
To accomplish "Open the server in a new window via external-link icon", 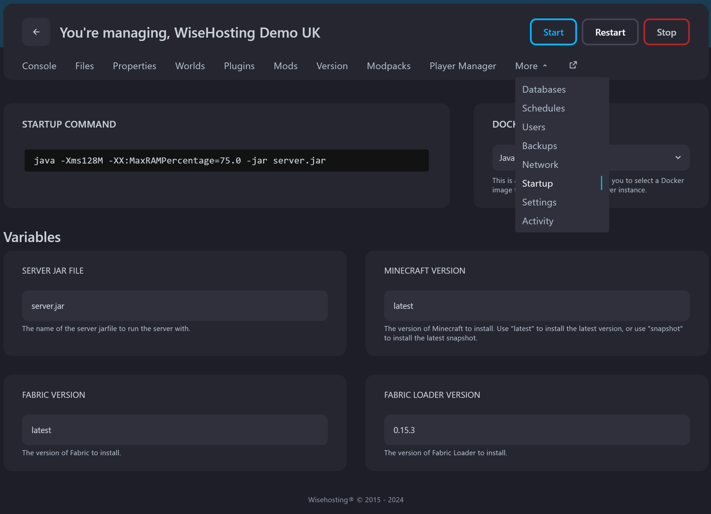I will tap(573, 65).
